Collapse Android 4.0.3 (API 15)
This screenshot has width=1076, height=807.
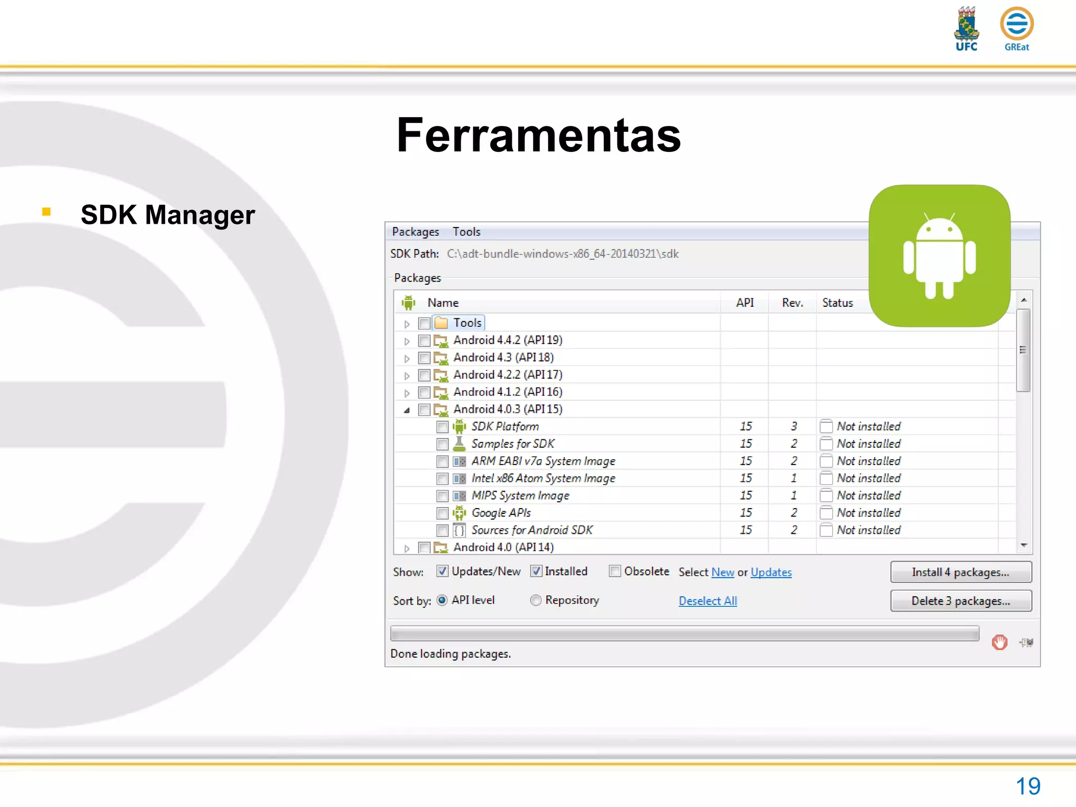coord(407,410)
